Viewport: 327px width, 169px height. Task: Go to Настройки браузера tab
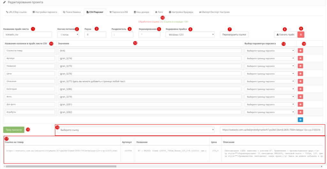click(181, 12)
